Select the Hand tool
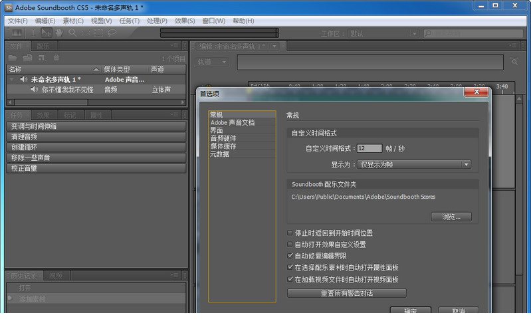Viewport: 531px width, 325px height. pos(59,33)
